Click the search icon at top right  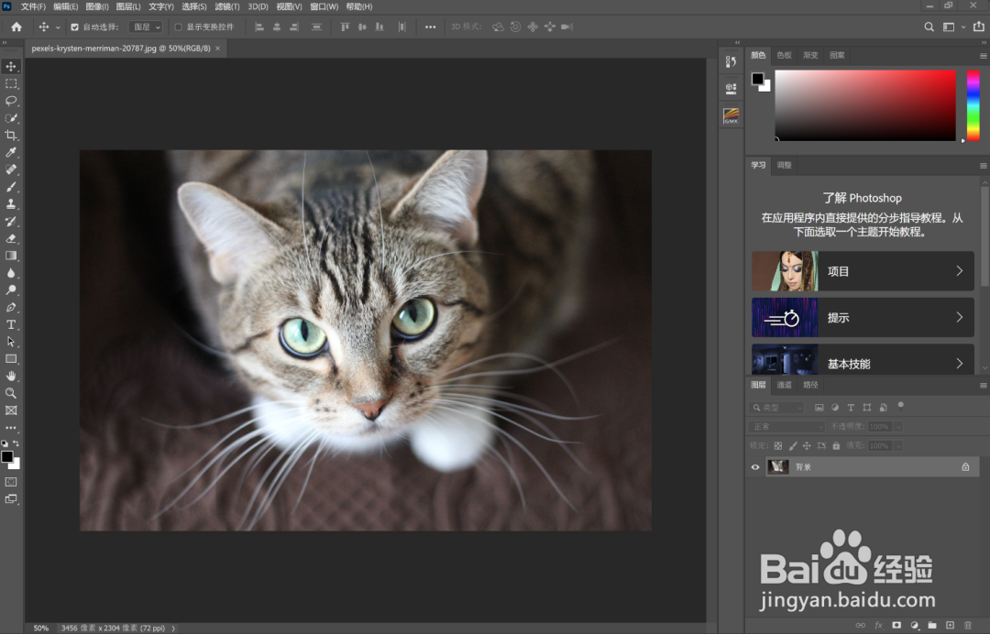coord(929,27)
